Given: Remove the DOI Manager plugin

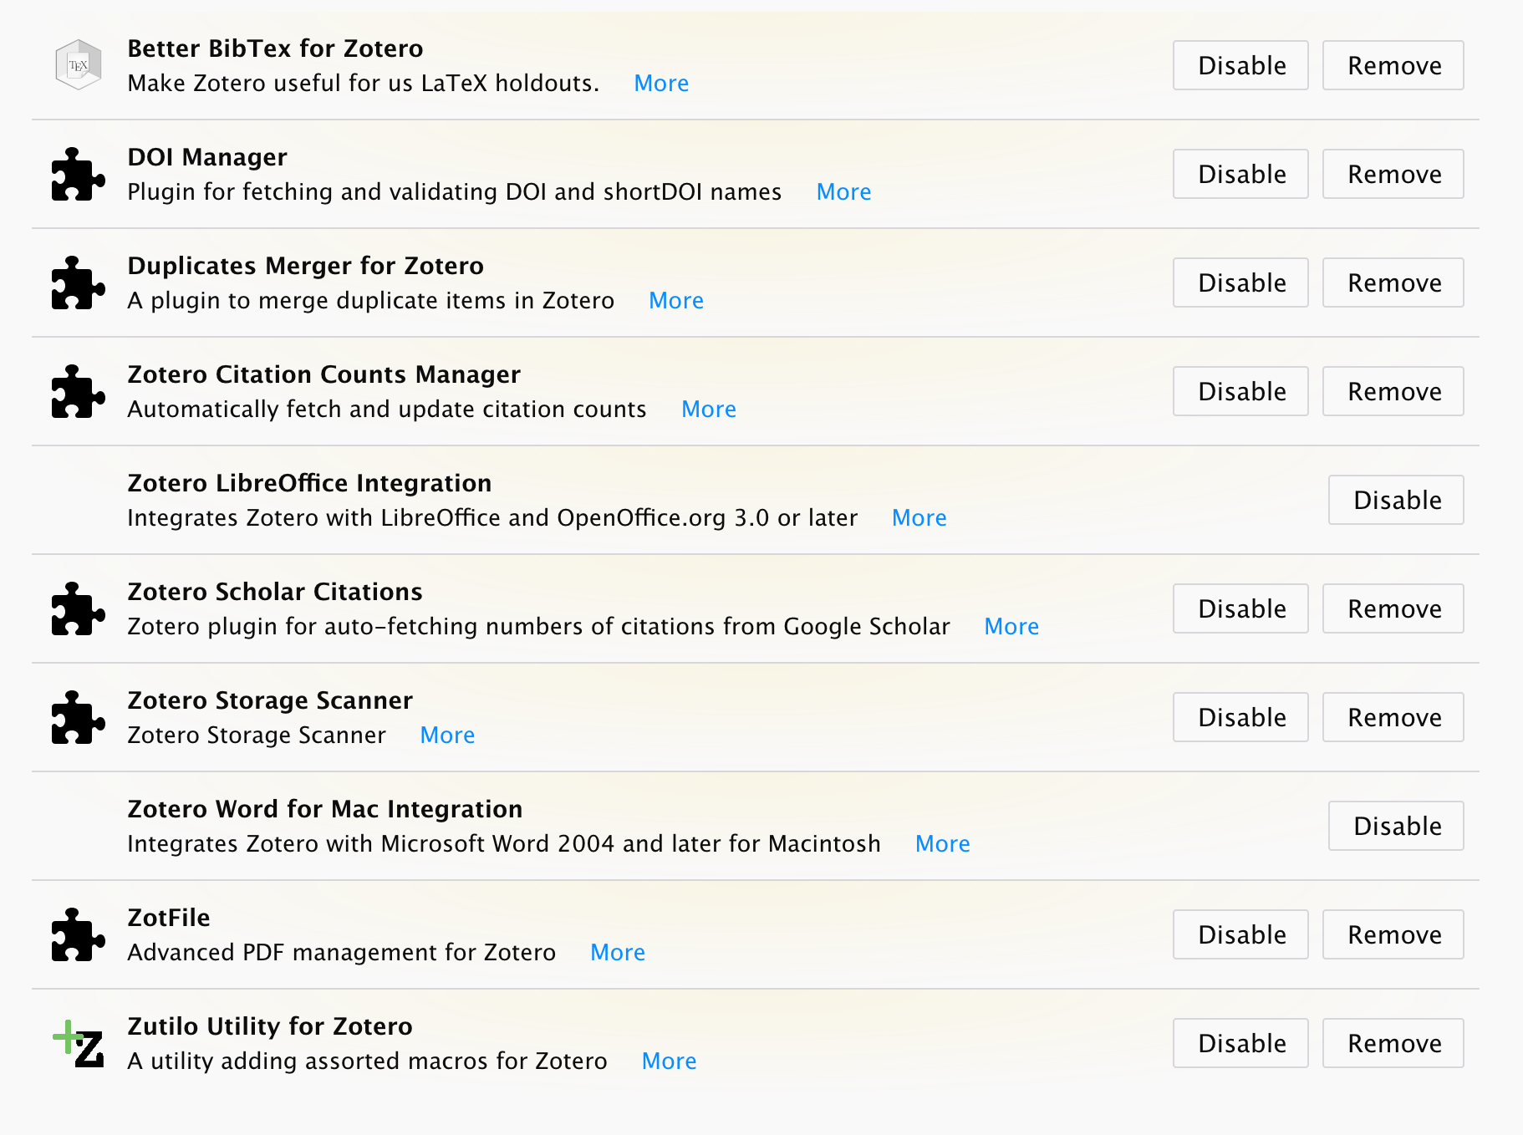Looking at the screenshot, I should (1393, 174).
